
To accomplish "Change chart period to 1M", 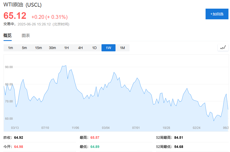I will click(x=122, y=48).
